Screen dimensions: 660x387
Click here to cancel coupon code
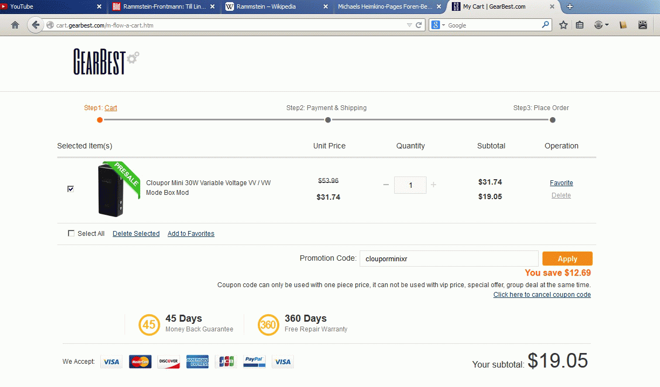point(542,295)
